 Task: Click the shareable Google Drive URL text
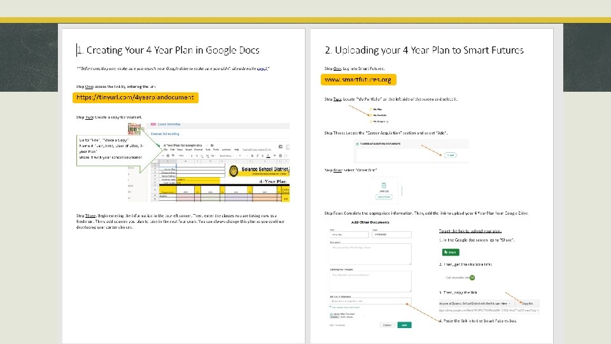[489, 310]
